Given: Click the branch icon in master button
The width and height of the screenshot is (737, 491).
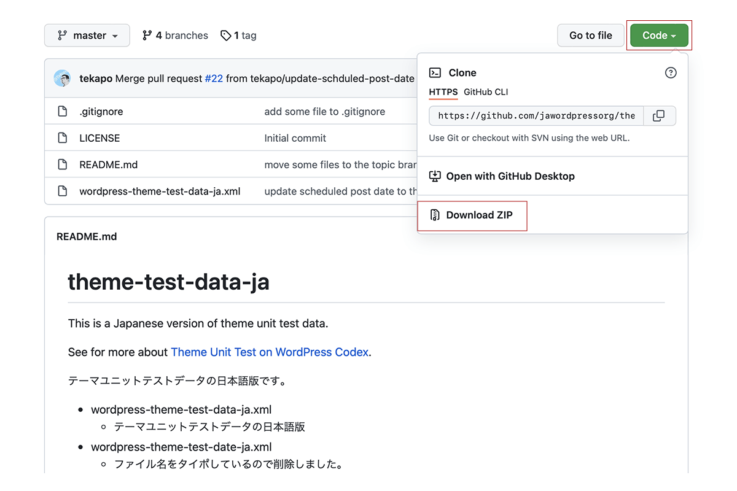Looking at the screenshot, I should [x=62, y=36].
